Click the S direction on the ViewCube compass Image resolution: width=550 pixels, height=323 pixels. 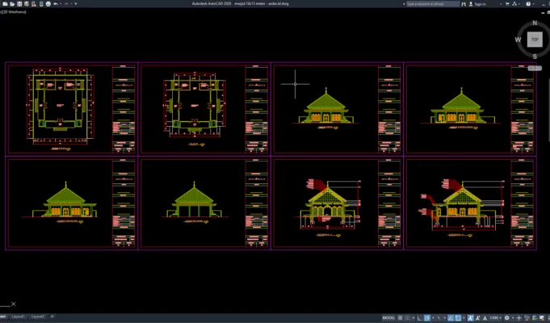(x=535, y=57)
